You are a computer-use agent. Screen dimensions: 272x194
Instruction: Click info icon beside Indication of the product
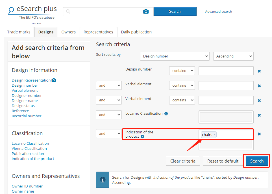142,137
